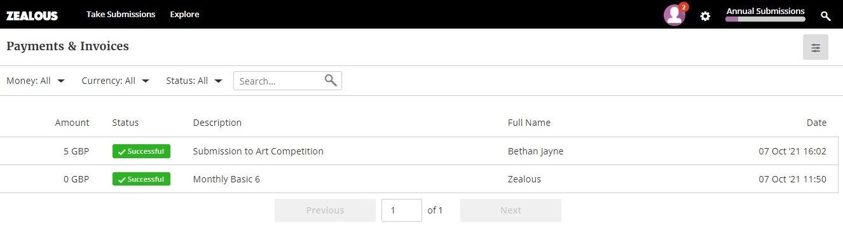Open the Submission to Art Competition row
The image size is (843, 237).
tap(419, 151)
